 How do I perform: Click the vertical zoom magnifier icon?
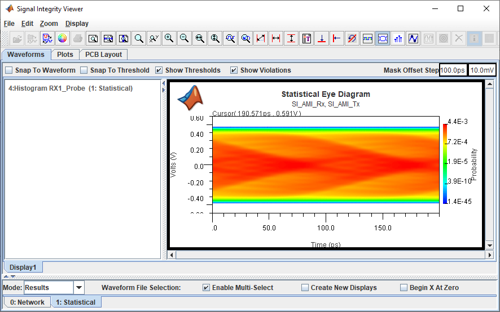pyautogui.click(x=215, y=38)
